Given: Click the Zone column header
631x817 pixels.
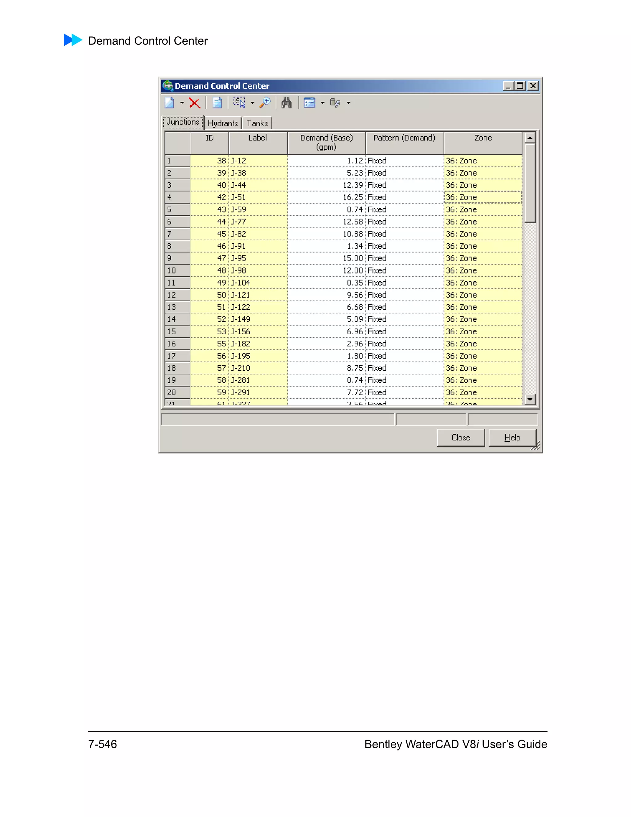Looking at the screenshot, I should click(x=483, y=142).
